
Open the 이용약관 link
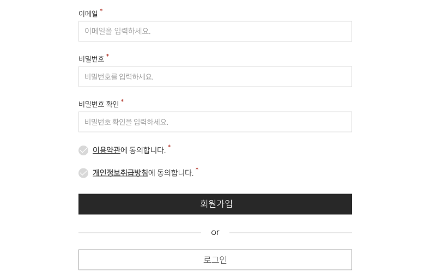point(106,150)
